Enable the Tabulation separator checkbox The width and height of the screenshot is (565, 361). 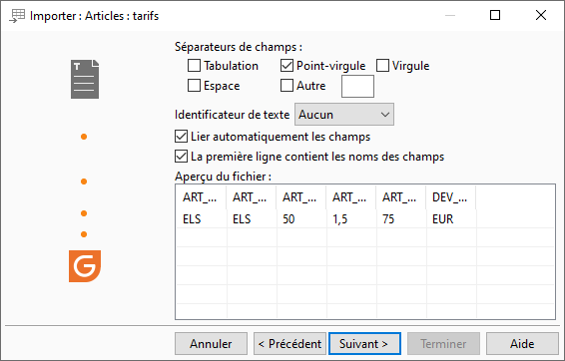click(195, 66)
